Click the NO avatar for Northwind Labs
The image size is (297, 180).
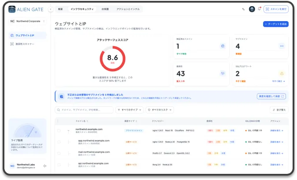[x=12, y=166]
